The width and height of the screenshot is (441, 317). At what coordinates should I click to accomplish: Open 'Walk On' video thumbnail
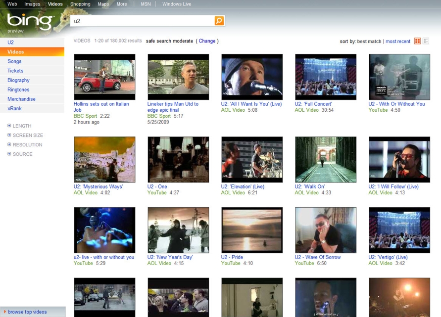point(326,159)
